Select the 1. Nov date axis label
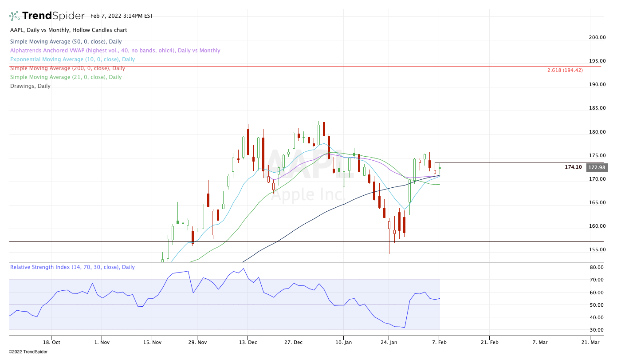 click(x=102, y=342)
